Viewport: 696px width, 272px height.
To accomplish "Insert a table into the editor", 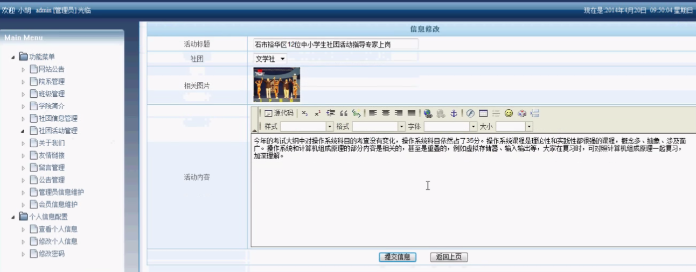I will pyautogui.click(x=483, y=113).
